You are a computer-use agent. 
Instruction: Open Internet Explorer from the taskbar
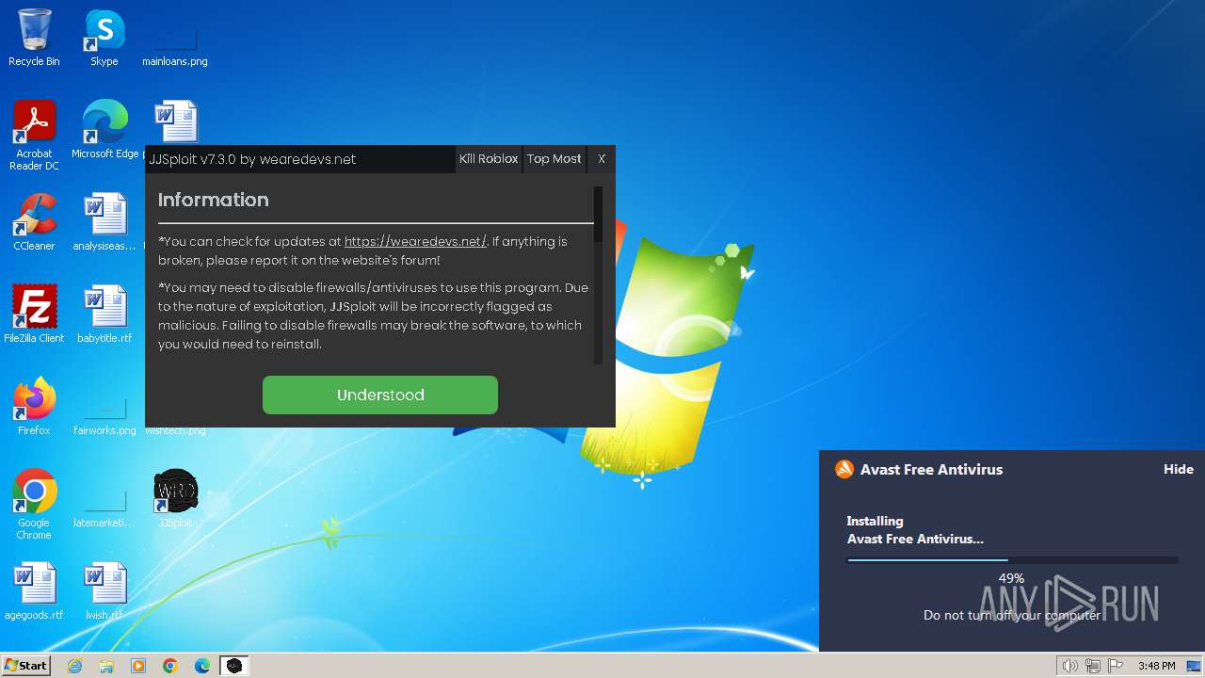pyautogui.click(x=74, y=666)
